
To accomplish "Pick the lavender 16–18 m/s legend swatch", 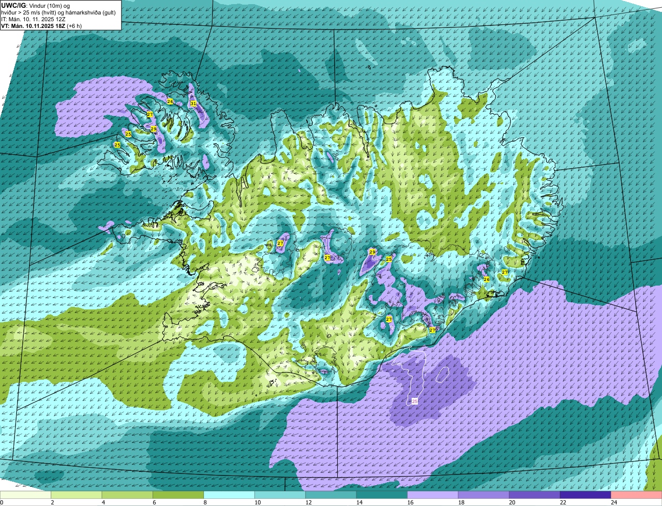I will [433, 495].
